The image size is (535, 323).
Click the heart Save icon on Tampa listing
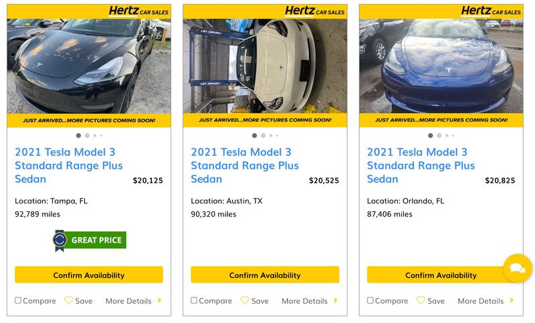69,301
